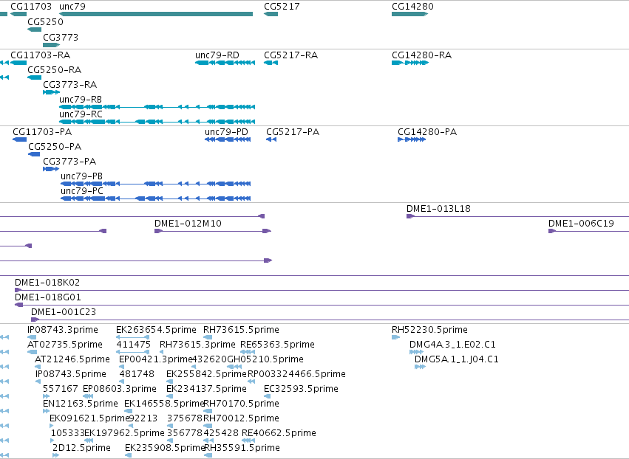The width and height of the screenshot is (629, 459).
Task: Select the 2D12.5prime EST label
Action: coord(81,448)
